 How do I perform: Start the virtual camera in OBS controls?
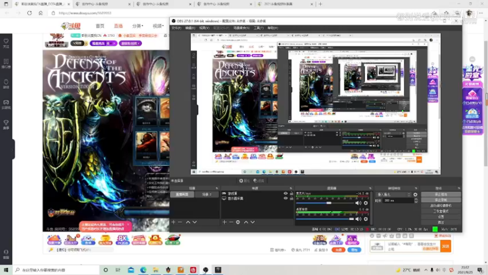pyautogui.click(x=440, y=205)
